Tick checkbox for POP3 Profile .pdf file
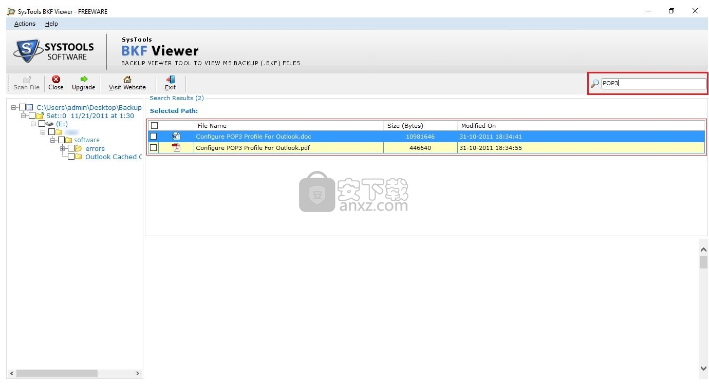The height and width of the screenshot is (385, 709). click(153, 148)
